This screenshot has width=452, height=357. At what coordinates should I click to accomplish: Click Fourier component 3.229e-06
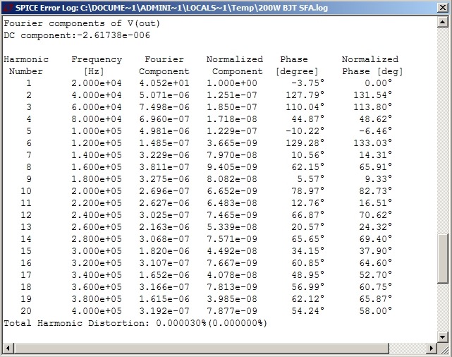coord(164,155)
